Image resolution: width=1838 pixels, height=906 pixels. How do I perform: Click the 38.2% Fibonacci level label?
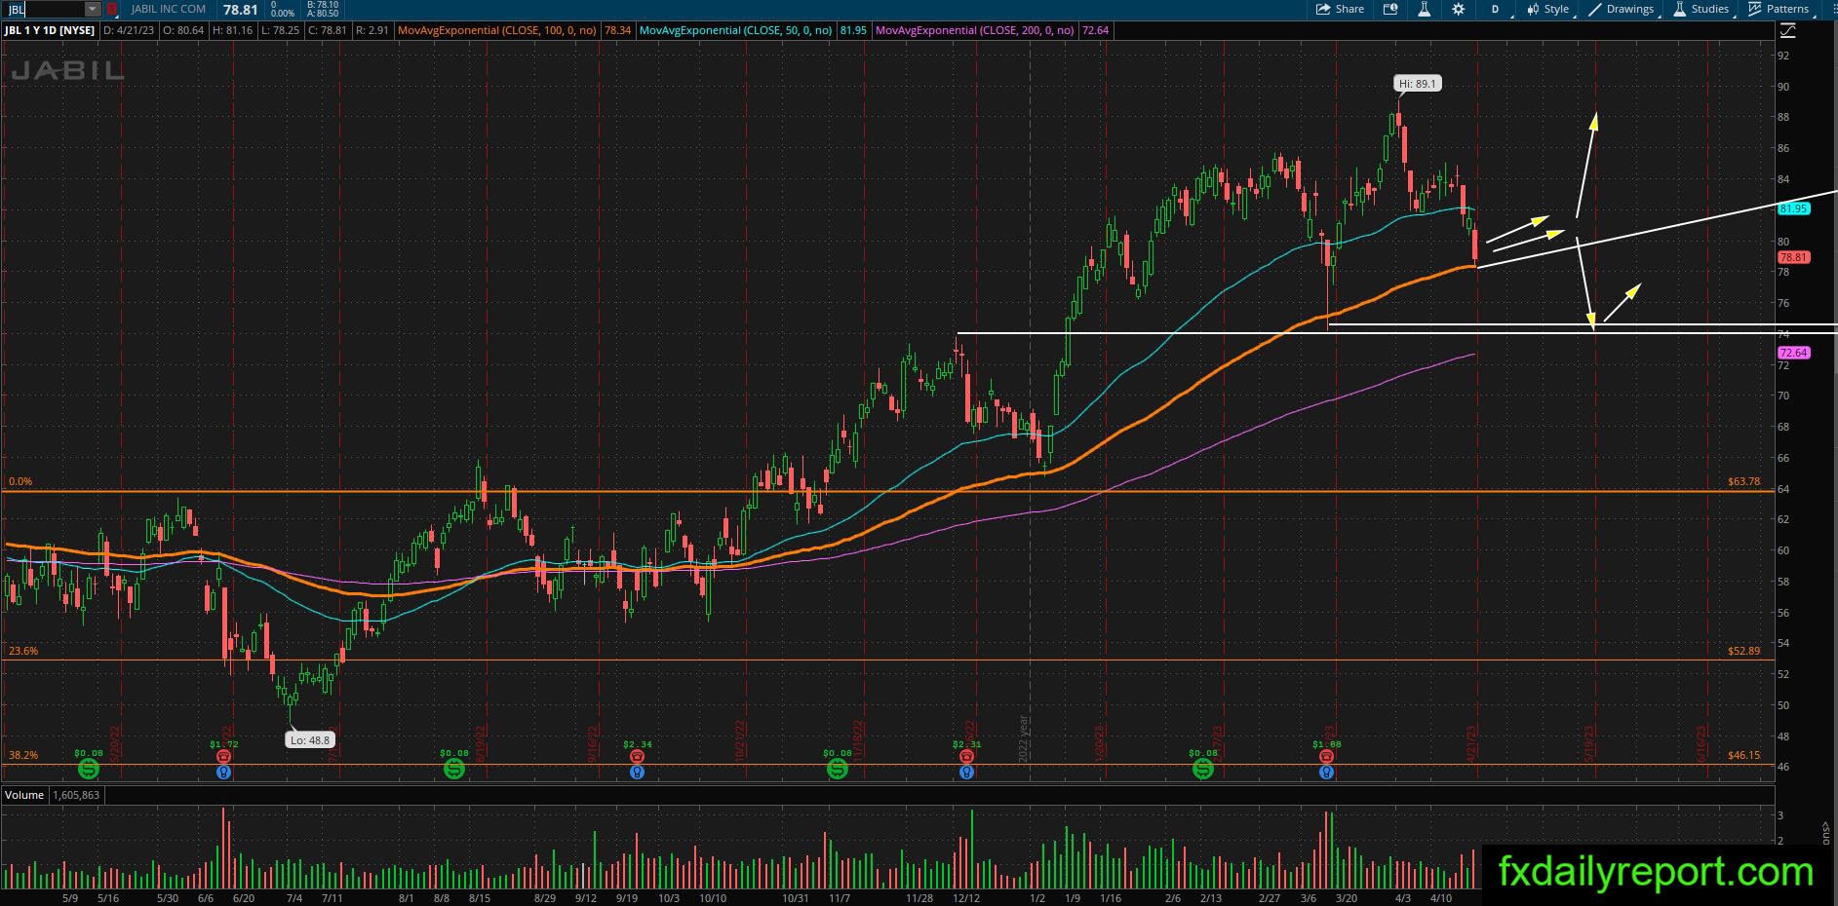[23, 755]
